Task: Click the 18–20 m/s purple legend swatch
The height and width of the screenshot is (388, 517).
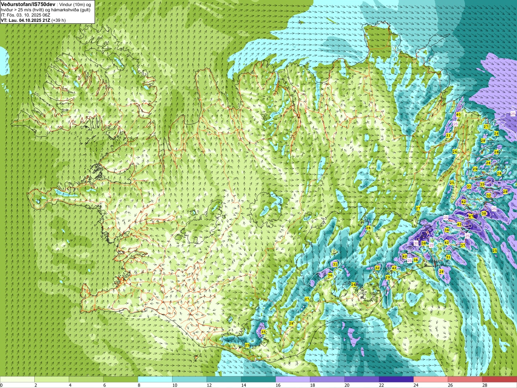Action: tap(328, 380)
